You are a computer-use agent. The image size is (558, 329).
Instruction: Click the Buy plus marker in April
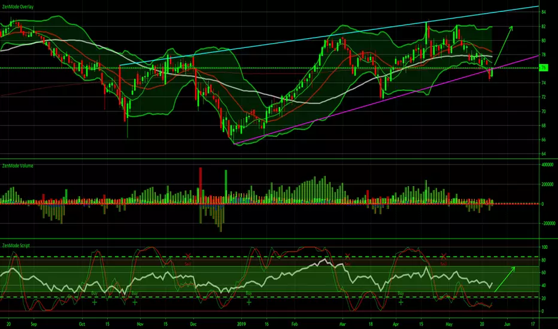point(401,302)
